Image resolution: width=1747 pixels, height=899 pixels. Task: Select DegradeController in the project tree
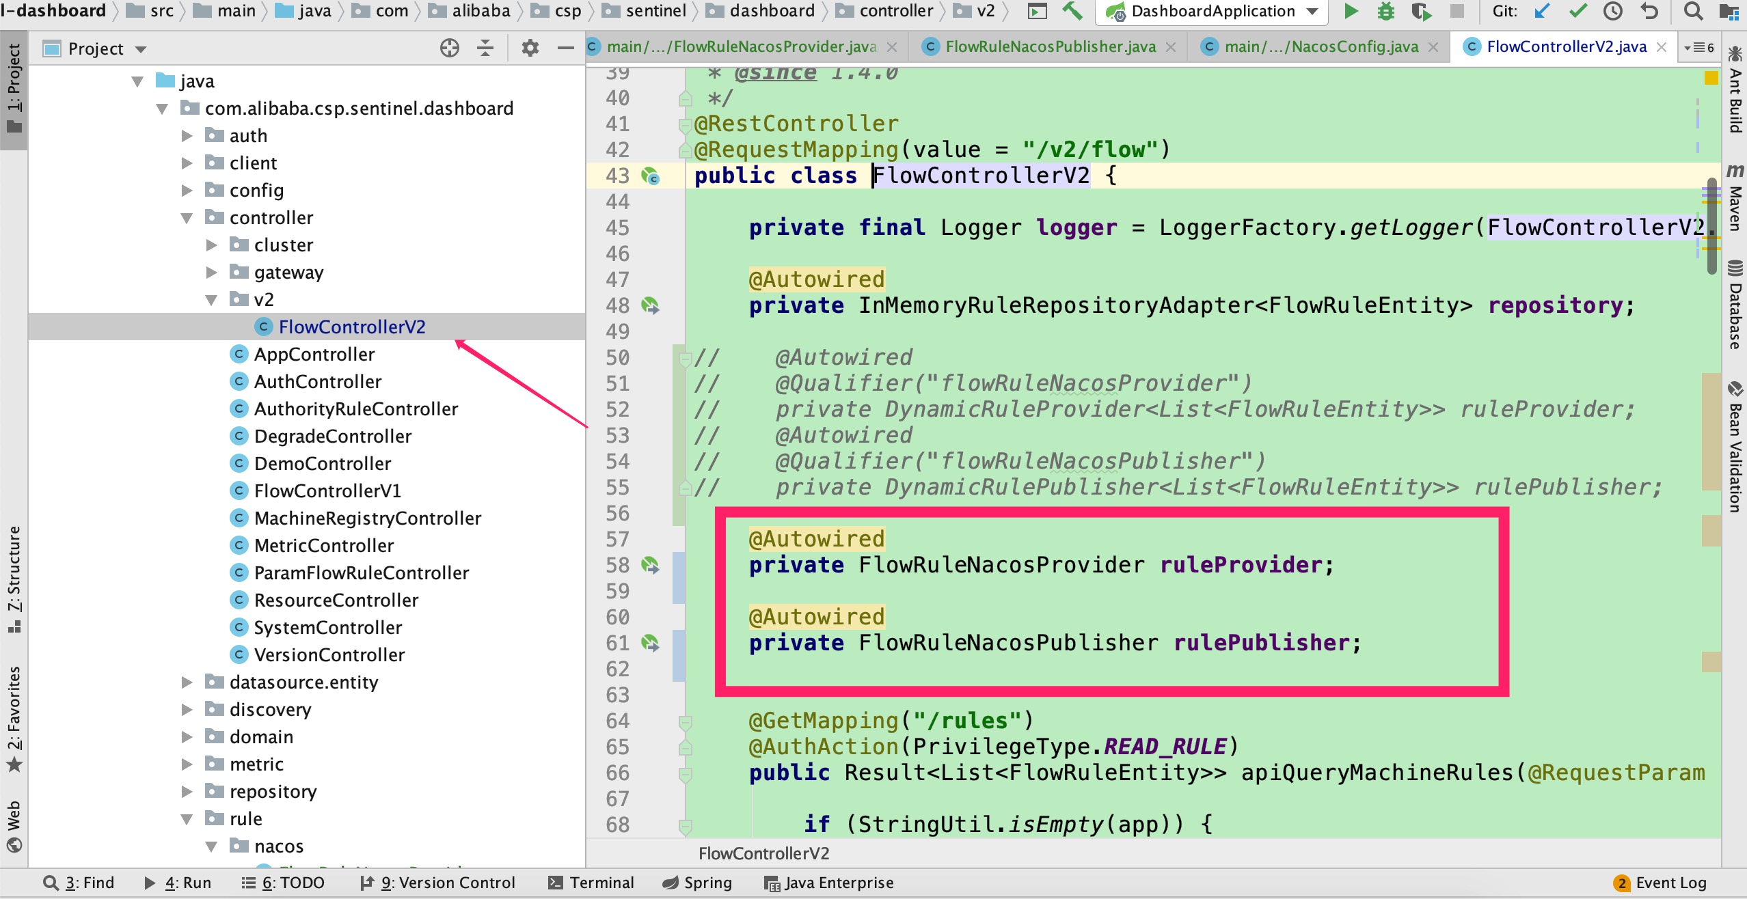(x=333, y=437)
